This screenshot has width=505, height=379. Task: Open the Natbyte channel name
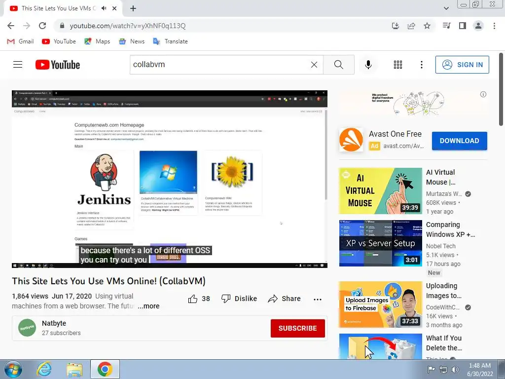pos(54,323)
